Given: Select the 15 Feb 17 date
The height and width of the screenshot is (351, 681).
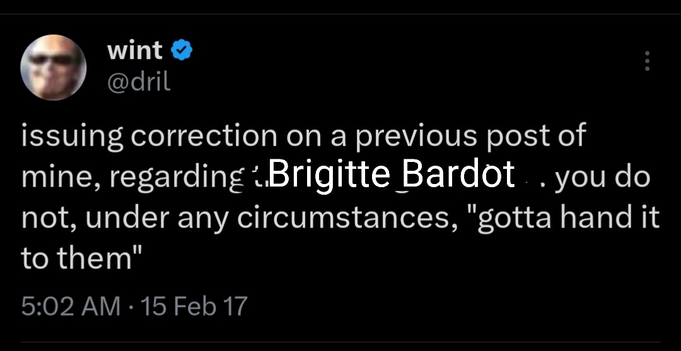Looking at the screenshot, I should [194, 306].
